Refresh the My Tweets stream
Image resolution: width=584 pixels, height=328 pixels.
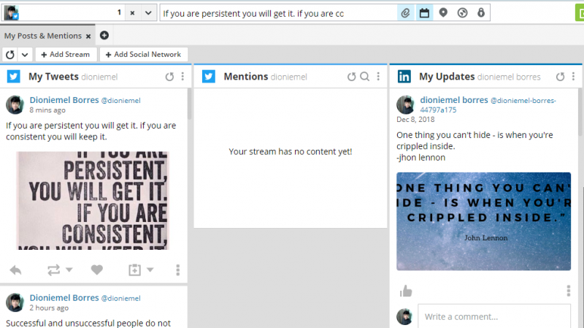pyautogui.click(x=169, y=77)
